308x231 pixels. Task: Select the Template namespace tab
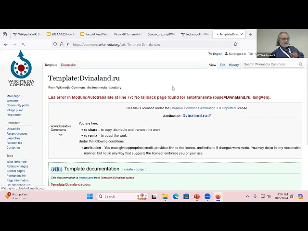point(51,65)
